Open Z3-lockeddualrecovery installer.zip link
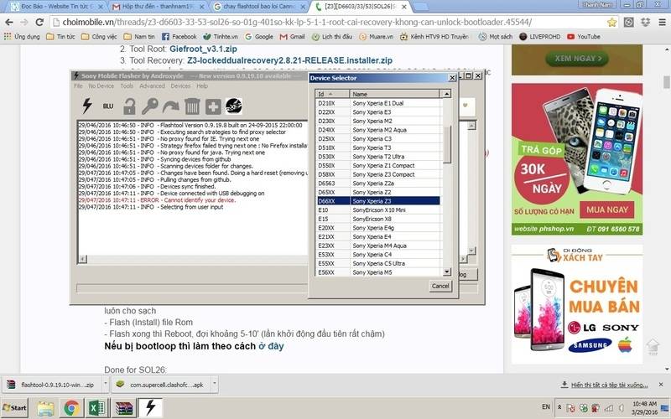 click(x=289, y=60)
